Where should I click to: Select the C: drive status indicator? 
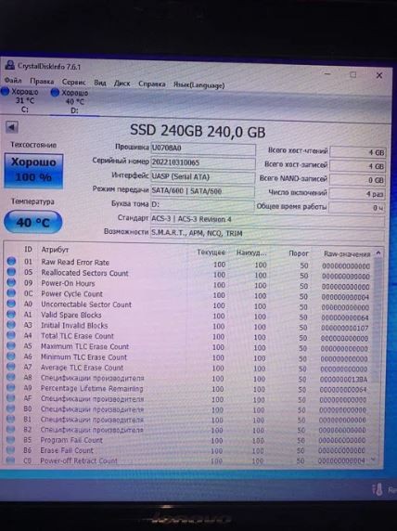(20, 100)
